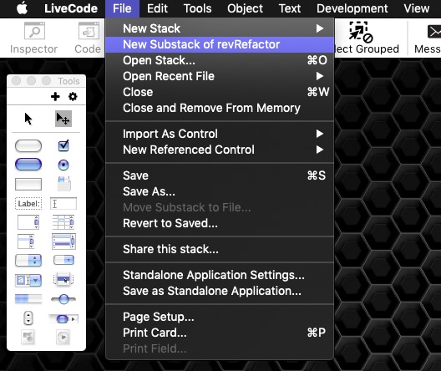The height and width of the screenshot is (371, 441).
Task: Expand the New Stack submenu
Action: pos(220,28)
